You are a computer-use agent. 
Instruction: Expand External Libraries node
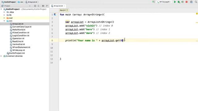tap(1, 56)
